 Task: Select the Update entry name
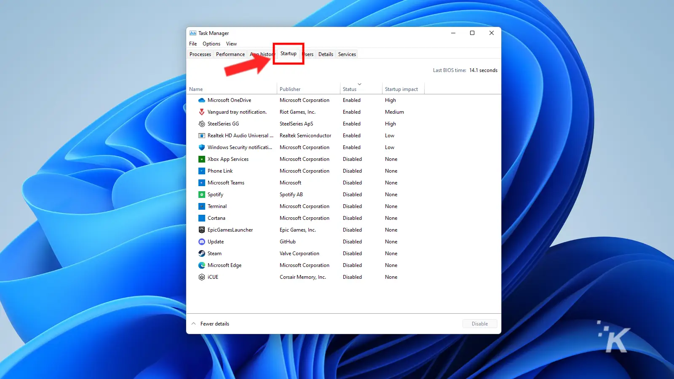click(x=216, y=242)
